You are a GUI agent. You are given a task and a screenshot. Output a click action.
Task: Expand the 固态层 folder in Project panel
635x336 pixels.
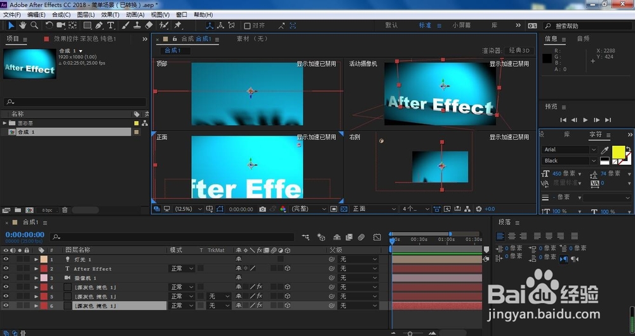5,123
